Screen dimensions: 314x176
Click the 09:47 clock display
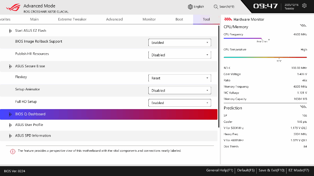click(265, 6)
